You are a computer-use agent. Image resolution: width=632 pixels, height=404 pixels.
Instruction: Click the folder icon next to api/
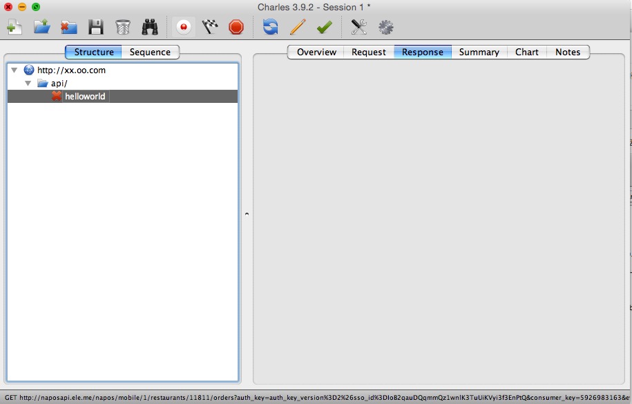(42, 84)
